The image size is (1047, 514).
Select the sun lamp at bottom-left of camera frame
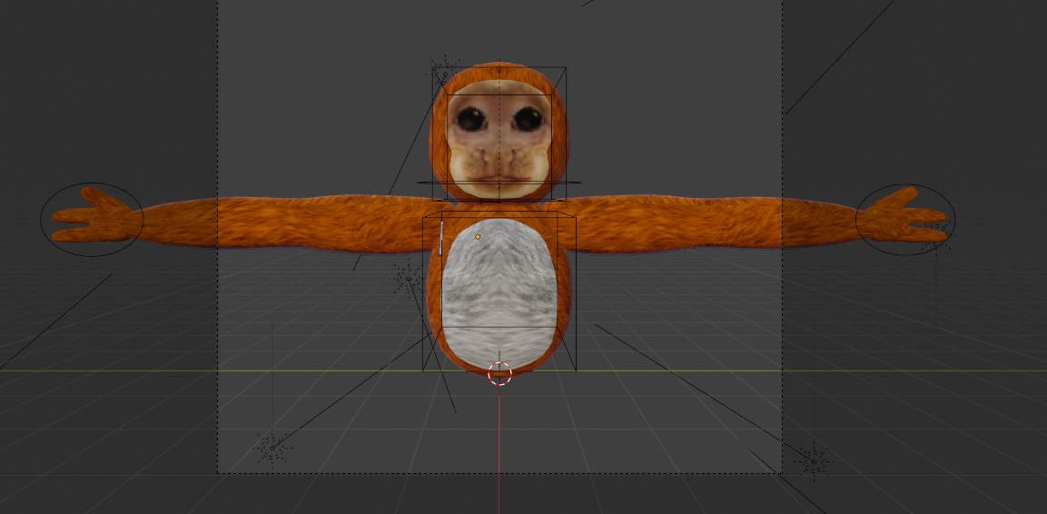pos(272,448)
